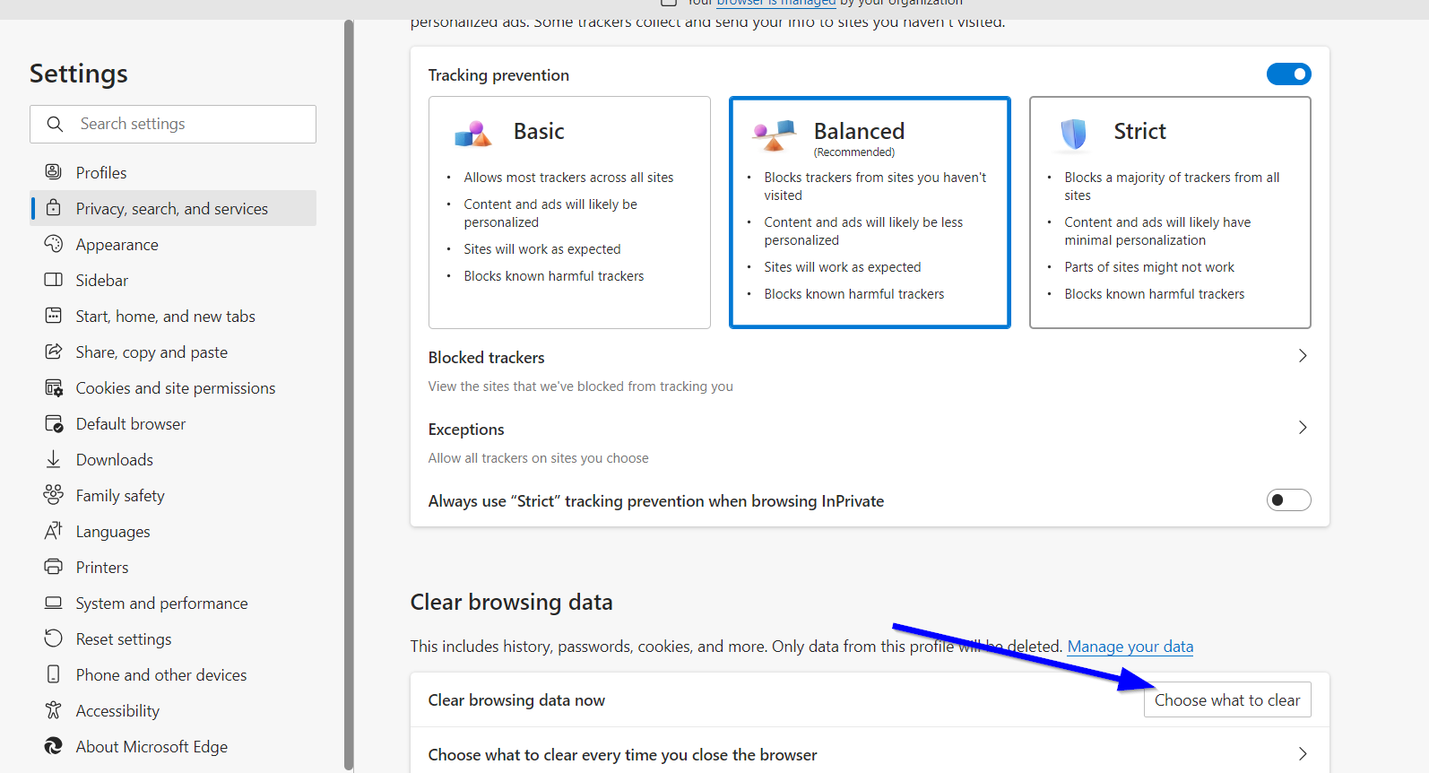Image resolution: width=1429 pixels, height=773 pixels.
Task: Click the sidebar vertical scrollbar
Action: tap(349, 395)
